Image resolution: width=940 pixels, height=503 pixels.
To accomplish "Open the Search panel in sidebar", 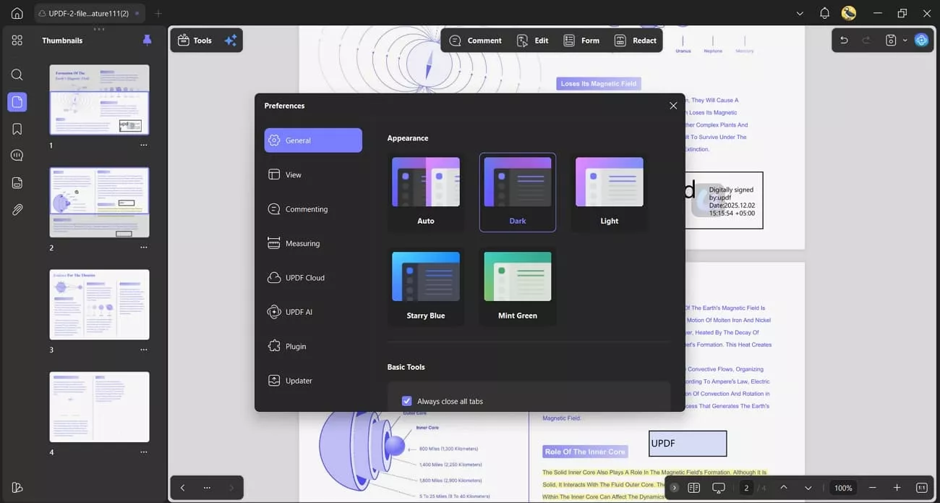I will tap(17, 75).
